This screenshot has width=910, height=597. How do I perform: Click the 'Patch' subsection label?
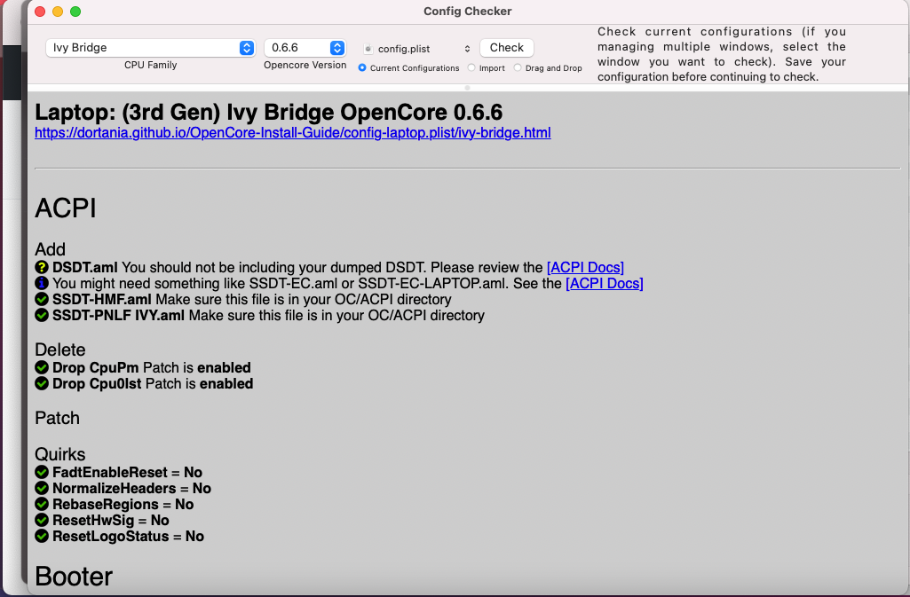[x=57, y=418]
